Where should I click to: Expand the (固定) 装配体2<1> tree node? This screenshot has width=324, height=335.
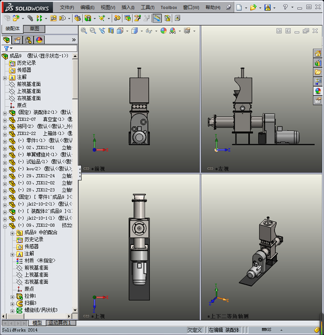[x=5, y=113]
